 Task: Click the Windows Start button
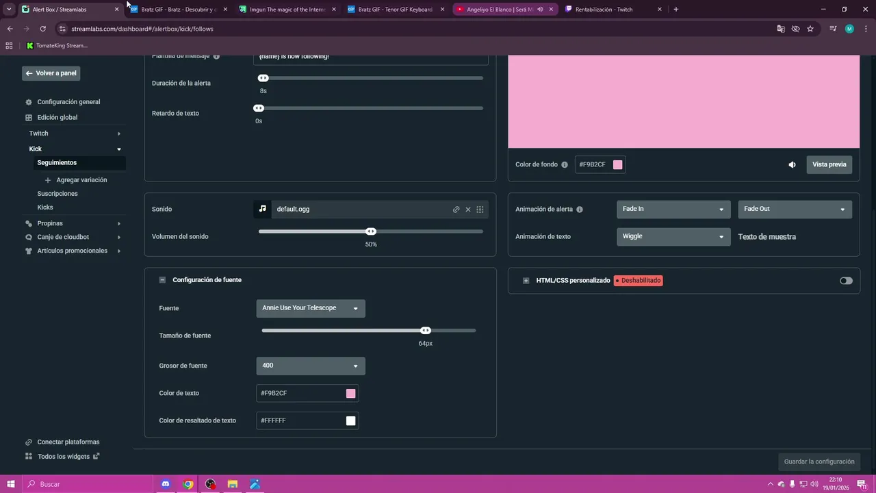click(10, 484)
